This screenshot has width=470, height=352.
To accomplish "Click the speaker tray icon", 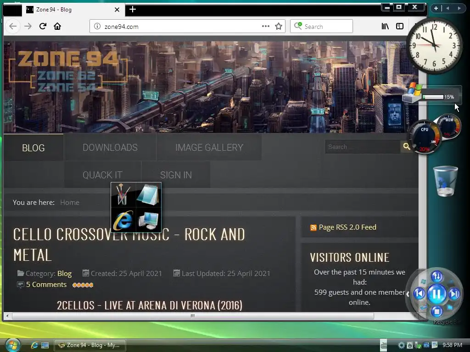I will tap(409, 345).
